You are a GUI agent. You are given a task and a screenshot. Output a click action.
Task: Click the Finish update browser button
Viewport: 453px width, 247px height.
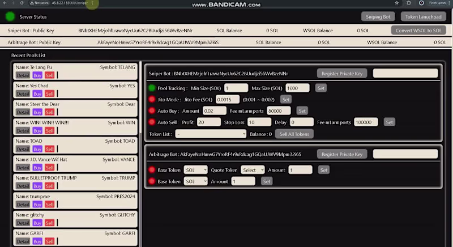(438, 3)
